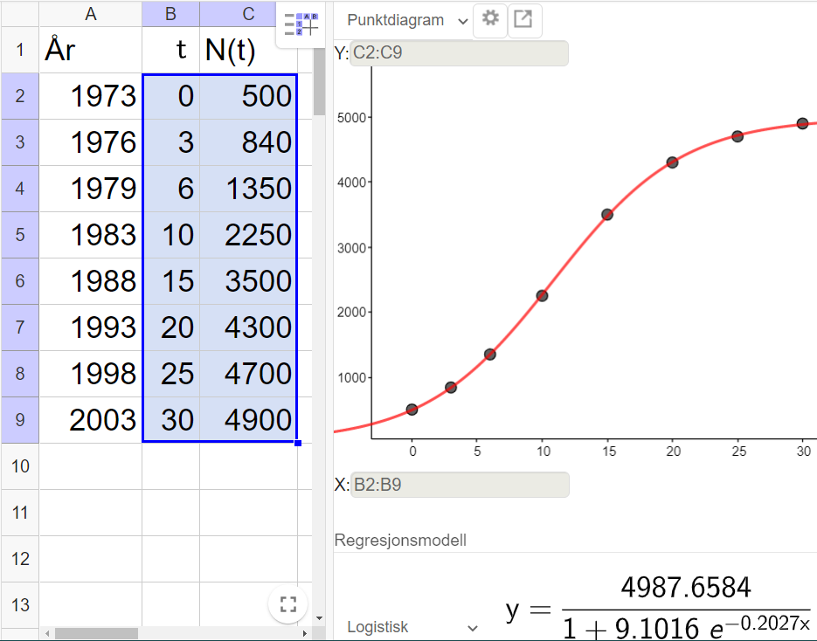This screenshot has width=817, height=641.
Task: Select the data point at t=30
Action: point(802,124)
